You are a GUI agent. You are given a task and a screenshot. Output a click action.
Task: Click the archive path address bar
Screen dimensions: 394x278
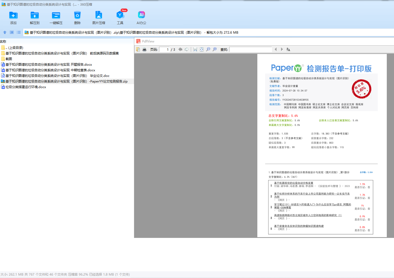pyautogui.click(x=208, y=32)
